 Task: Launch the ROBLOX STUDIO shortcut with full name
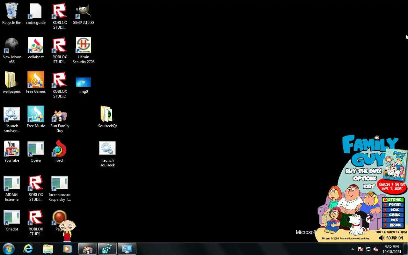[x=60, y=85]
